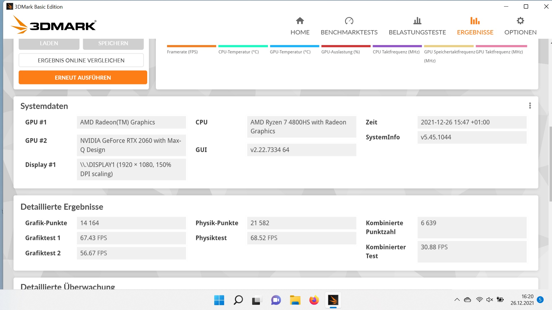Open File Explorer from the taskbar

(295, 300)
